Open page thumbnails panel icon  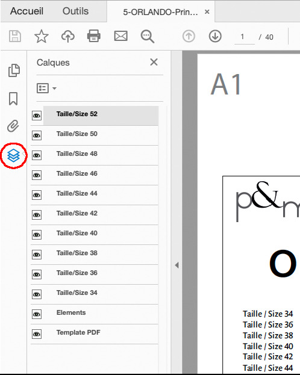pos(14,70)
